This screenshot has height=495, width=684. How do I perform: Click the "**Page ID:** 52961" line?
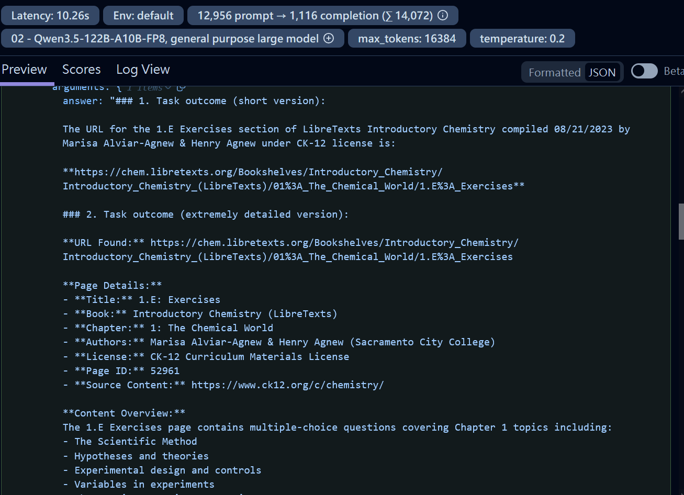click(121, 370)
